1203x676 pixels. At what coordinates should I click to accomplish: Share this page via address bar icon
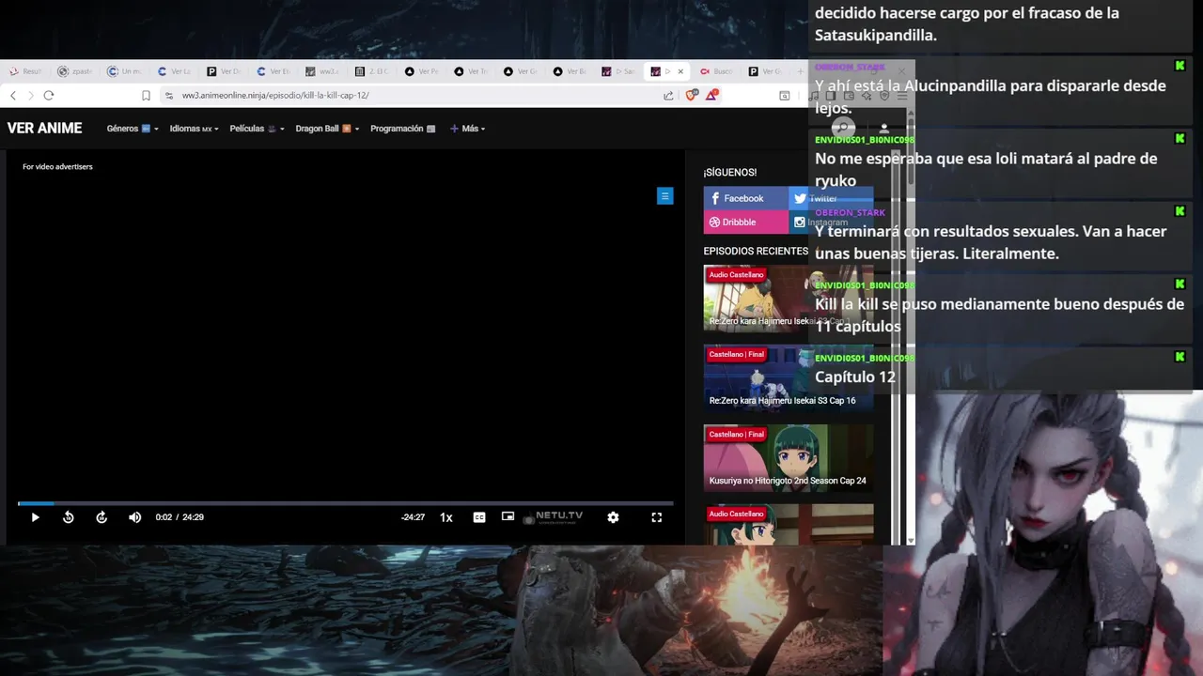668,95
